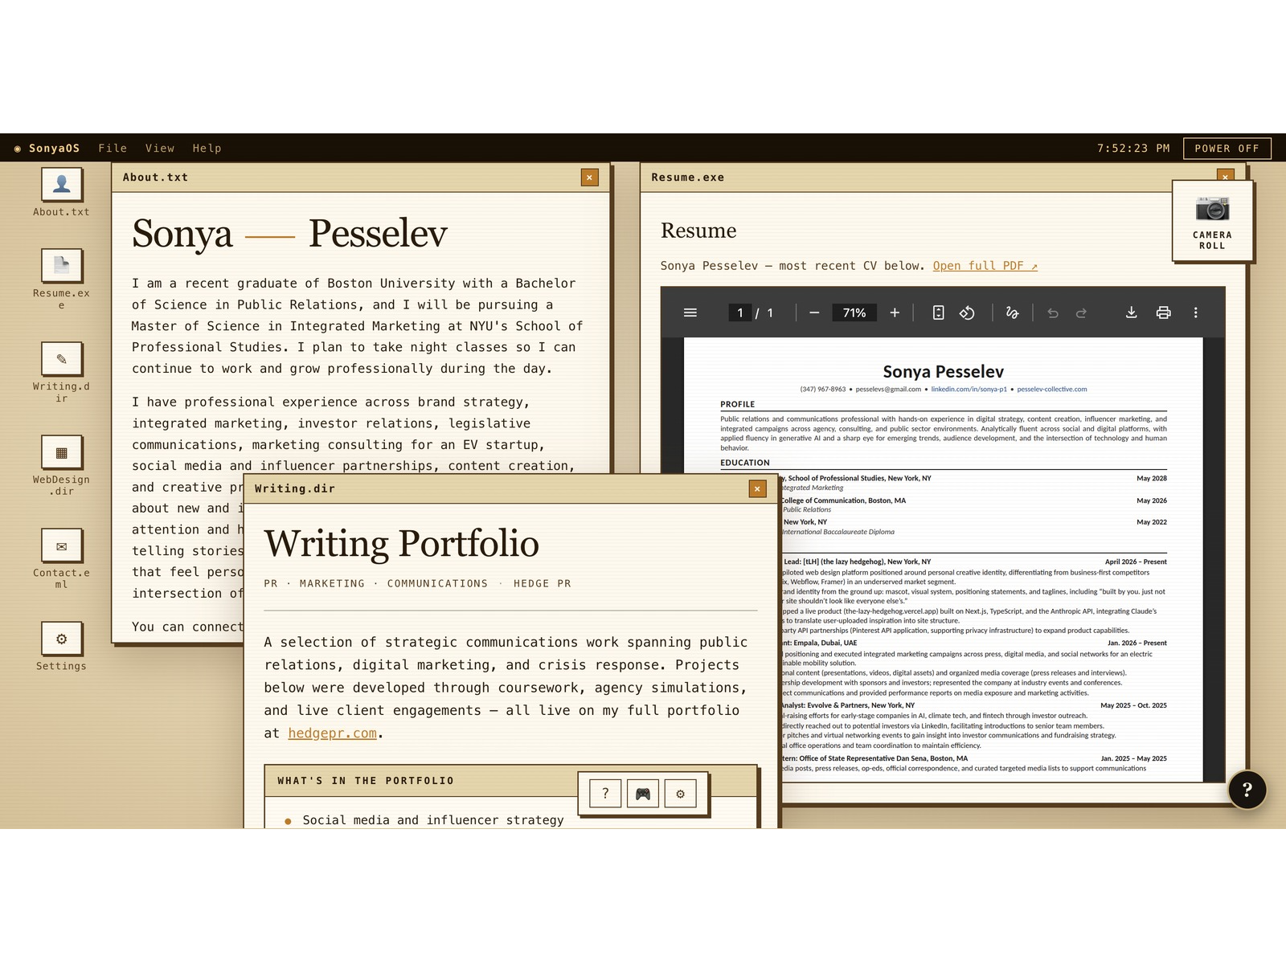
Task: Click 'Social media and influencer strategy' list item
Action: click(433, 820)
